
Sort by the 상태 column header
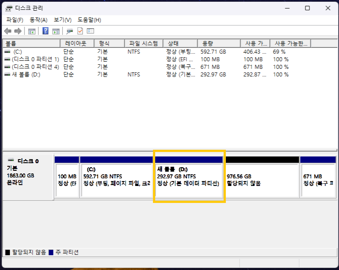click(180, 43)
